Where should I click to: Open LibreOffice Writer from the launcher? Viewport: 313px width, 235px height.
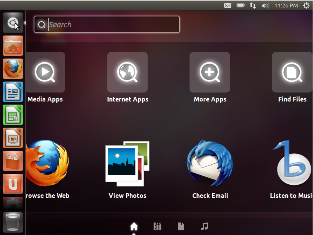coord(13,92)
